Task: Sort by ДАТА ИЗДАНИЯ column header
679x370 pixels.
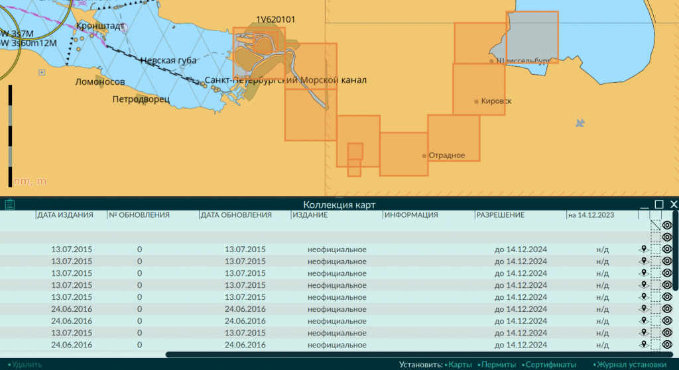Action: click(65, 215)
